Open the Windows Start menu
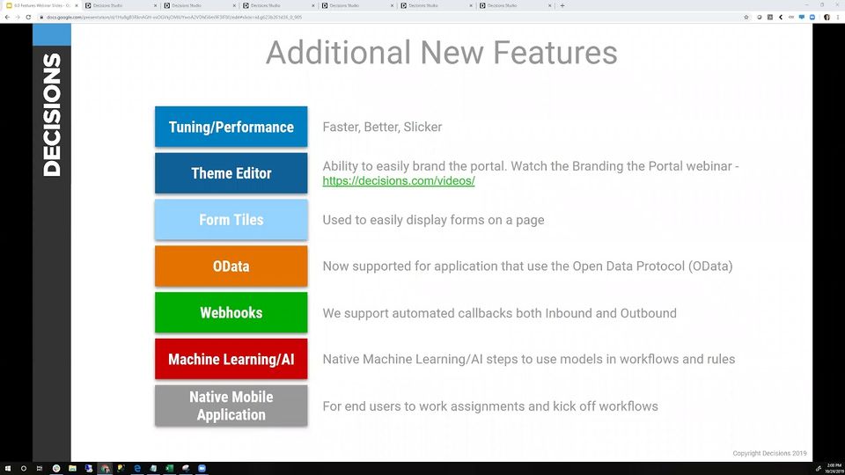 tap(8, 469)
